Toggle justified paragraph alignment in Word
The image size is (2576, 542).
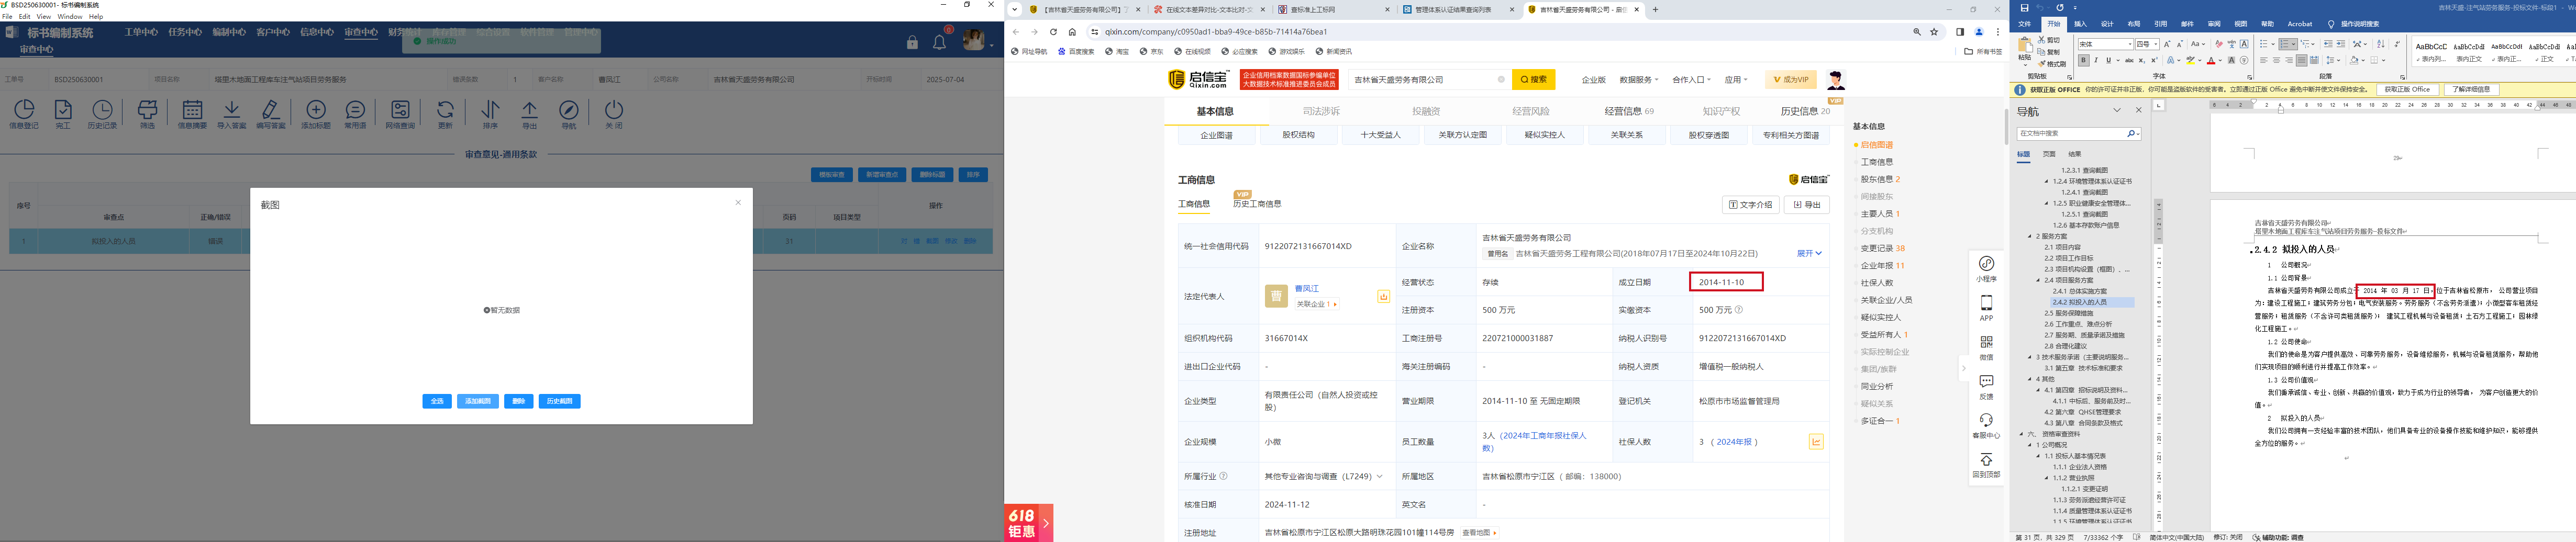[2301, 61]
